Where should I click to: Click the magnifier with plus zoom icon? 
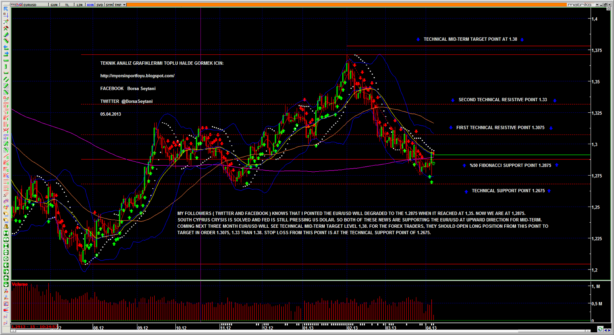coord(6,291)
